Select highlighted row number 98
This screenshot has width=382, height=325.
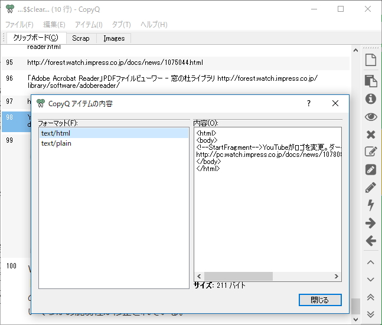[9, 117]
